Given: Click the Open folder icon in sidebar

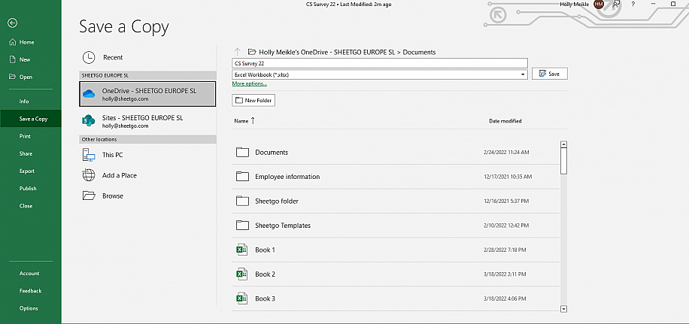Looking at the screenshot, I should (x=12, y=77).
